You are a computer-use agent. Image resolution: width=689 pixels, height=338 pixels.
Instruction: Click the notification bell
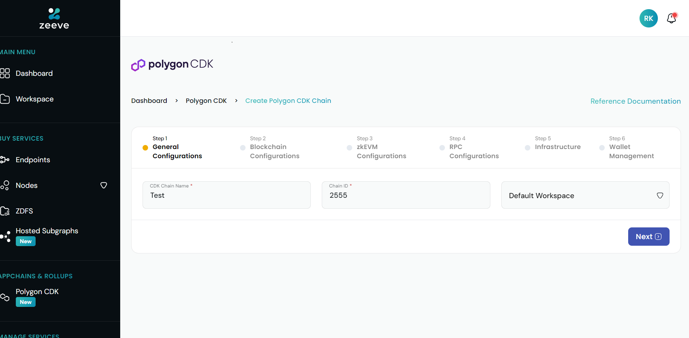[672, 18]
